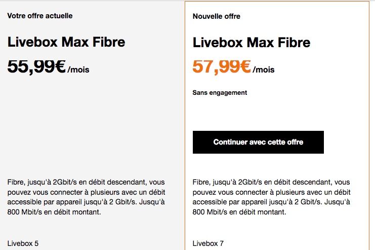Select the new offer's Livebox Max Fibre title
Image resolution: width=375 pixels, height=250 pixels.
point(252,42)
